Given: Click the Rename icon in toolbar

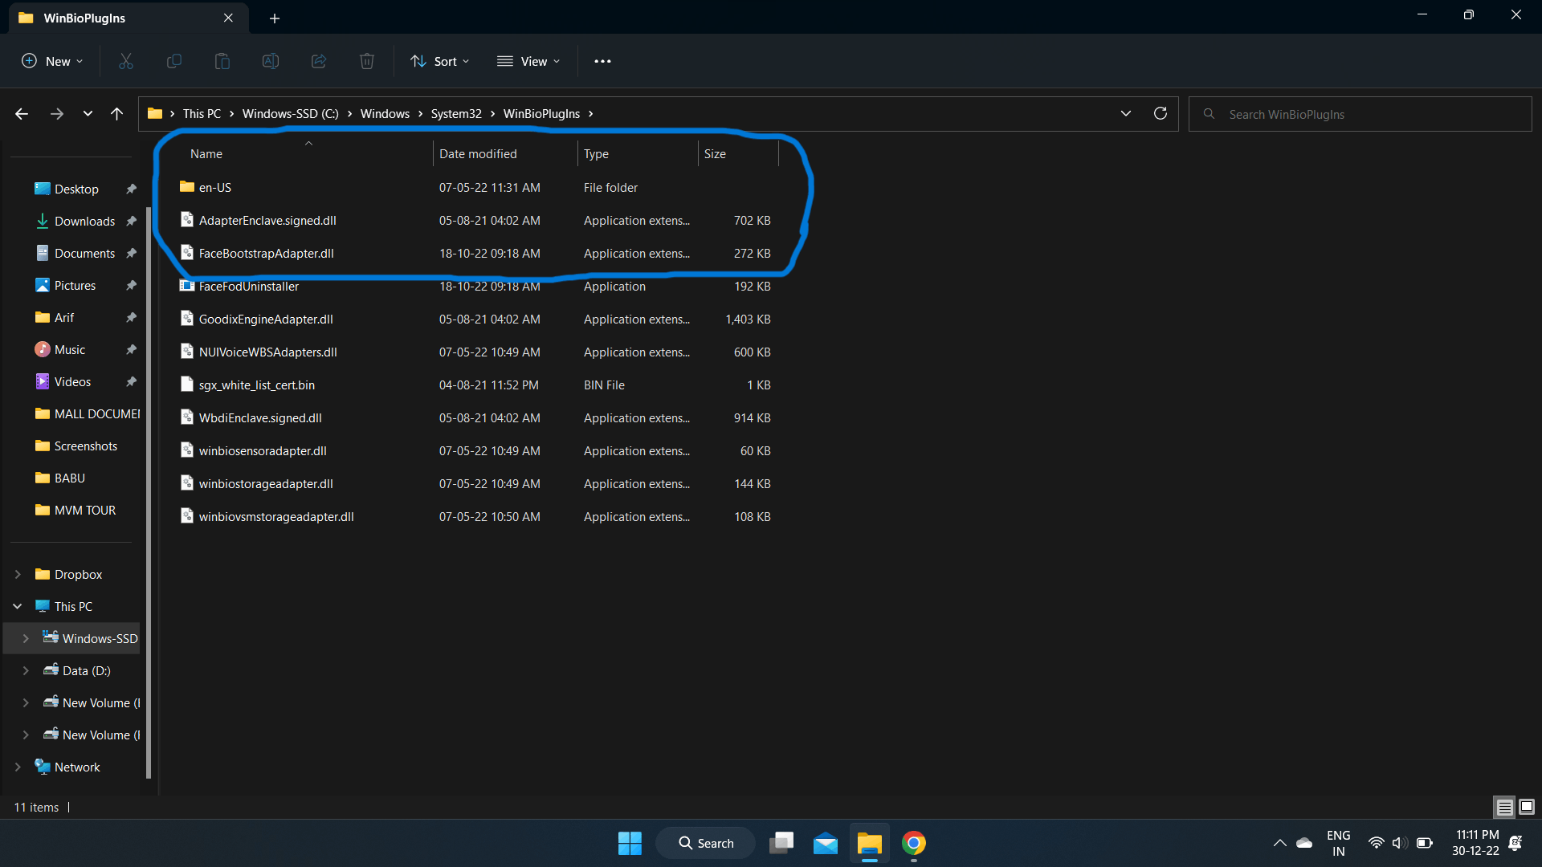Looking at the screenshot, I should 271,61.
